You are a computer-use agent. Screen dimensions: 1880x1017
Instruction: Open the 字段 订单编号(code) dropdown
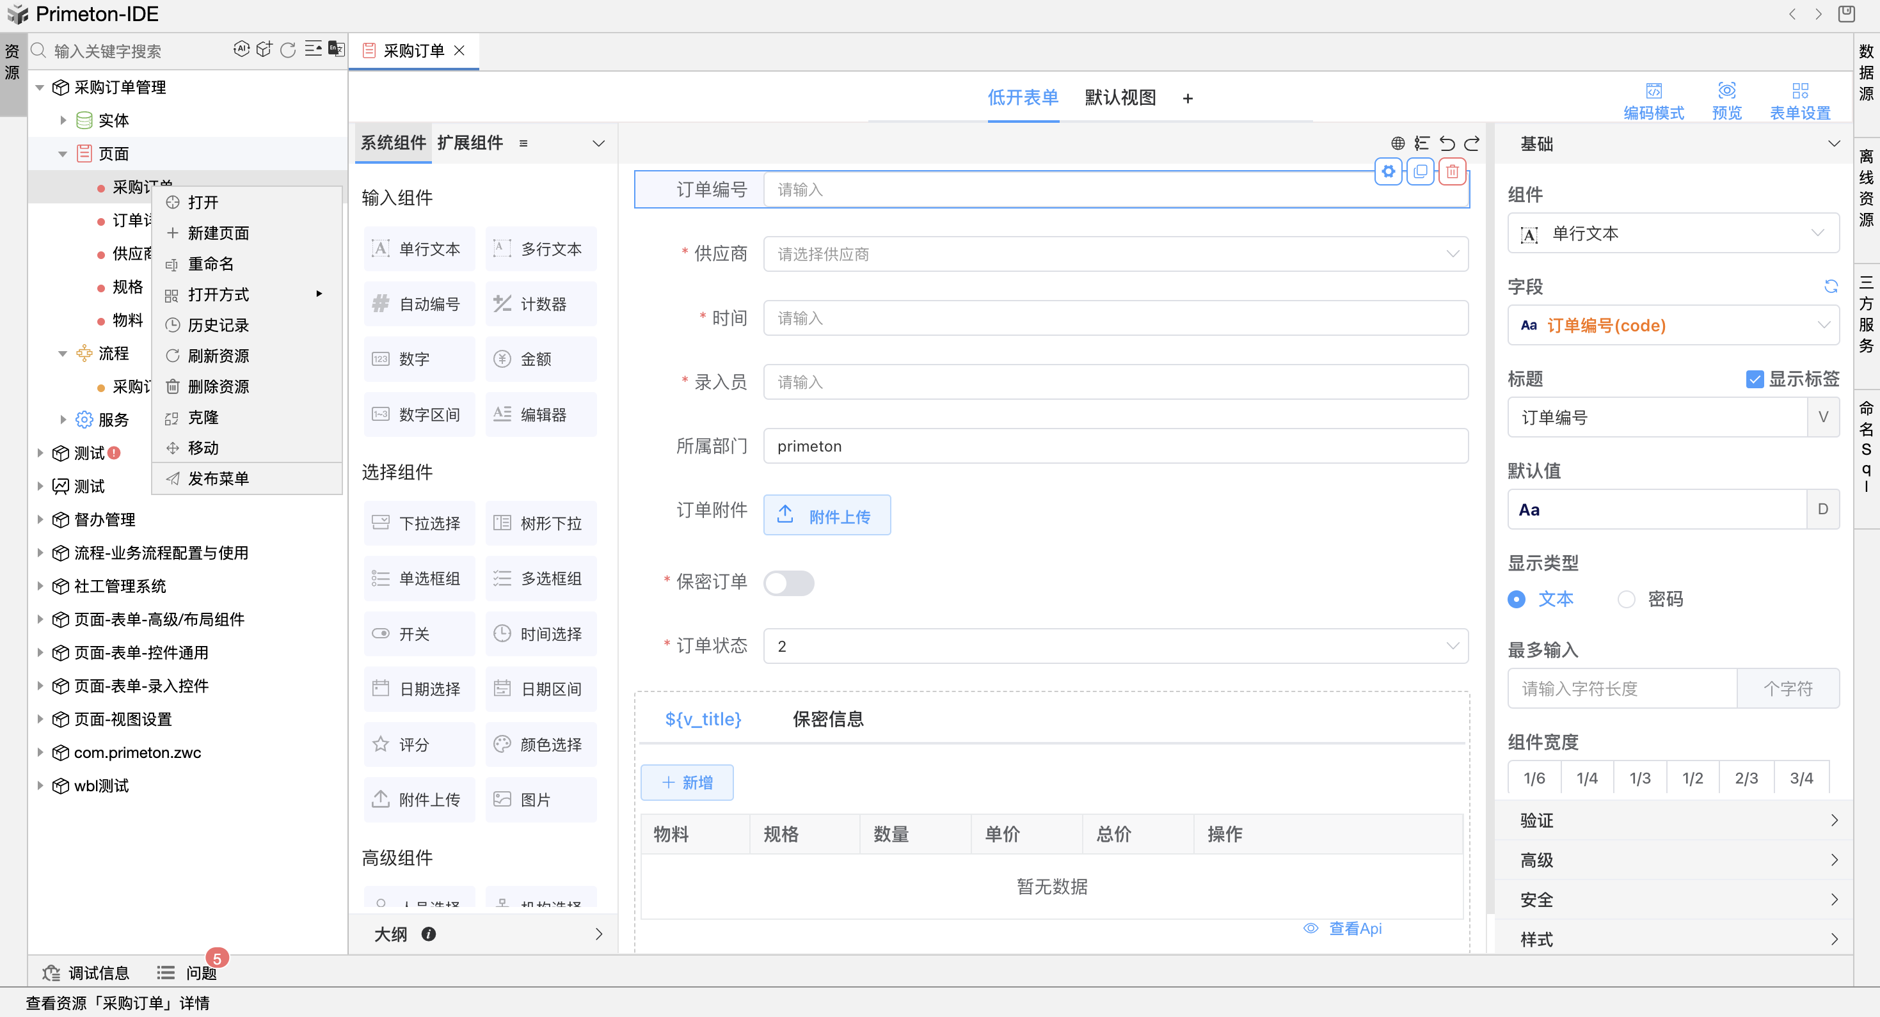1673,326
